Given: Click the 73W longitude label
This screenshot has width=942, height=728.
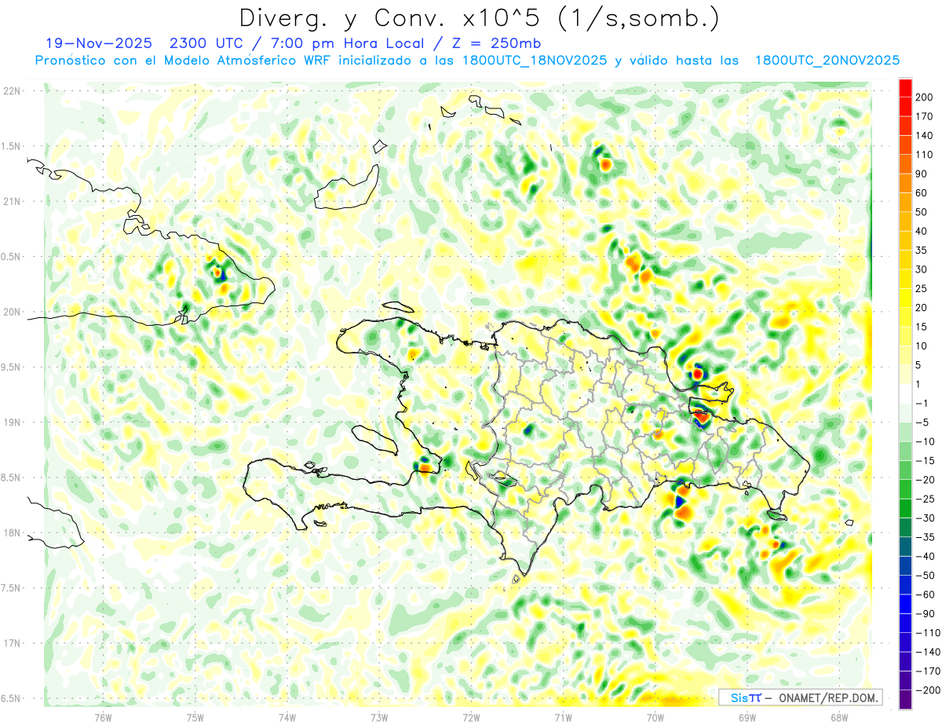Looking at the screenshot, I should [x=379, y=717].
